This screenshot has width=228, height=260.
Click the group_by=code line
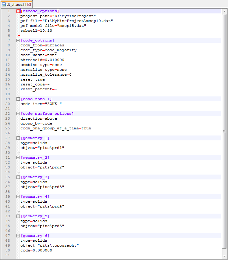point(36,123)
